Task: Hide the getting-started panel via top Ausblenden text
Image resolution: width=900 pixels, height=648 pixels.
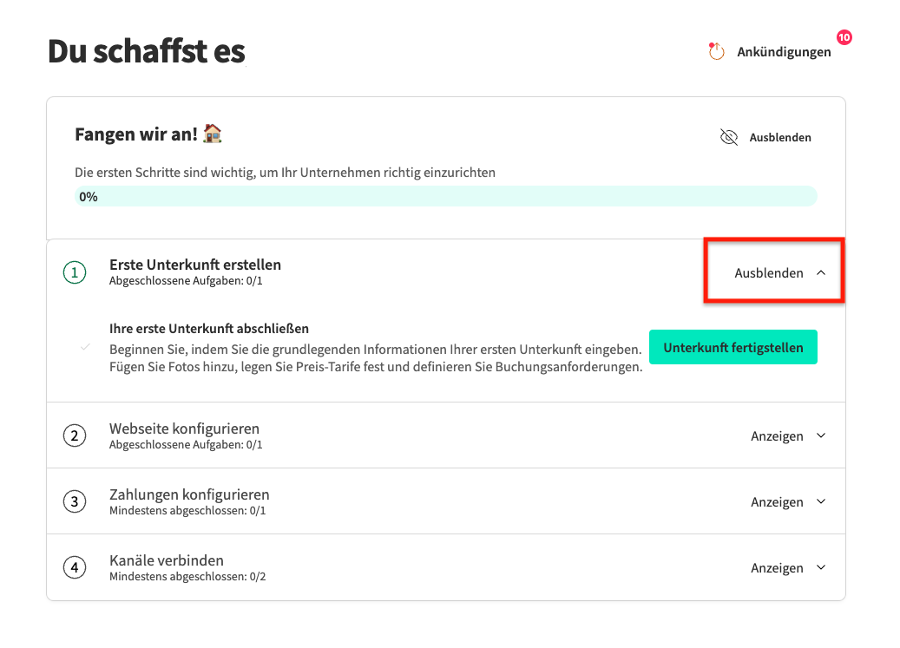Action: 780,137
